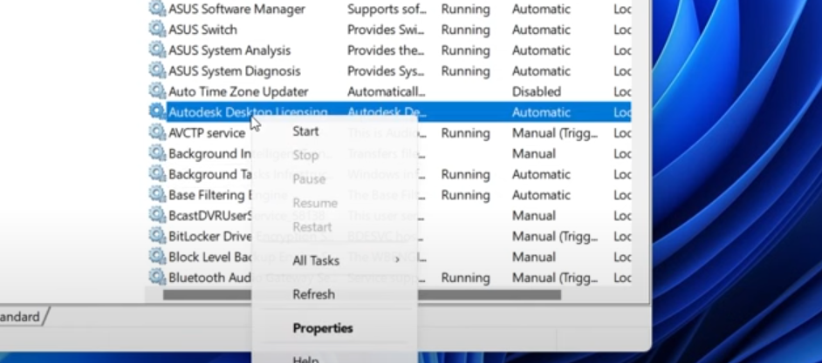Viewport: 822px width, 363px height.
Task: Click the Background Intelligent Transfer gear icon
Action: (157, 152)
